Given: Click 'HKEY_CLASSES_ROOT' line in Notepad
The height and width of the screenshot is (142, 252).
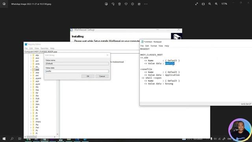Looking at the screenshot, I should click(151, 55).
